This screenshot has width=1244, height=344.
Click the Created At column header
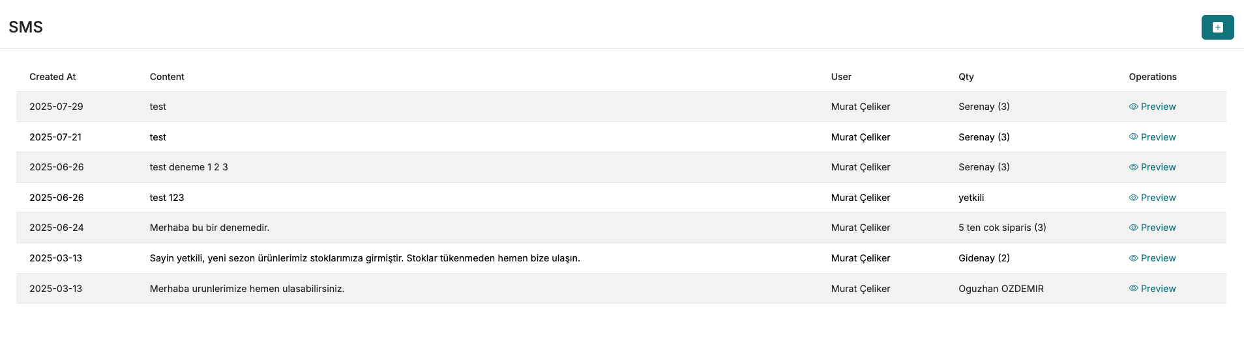52,77
